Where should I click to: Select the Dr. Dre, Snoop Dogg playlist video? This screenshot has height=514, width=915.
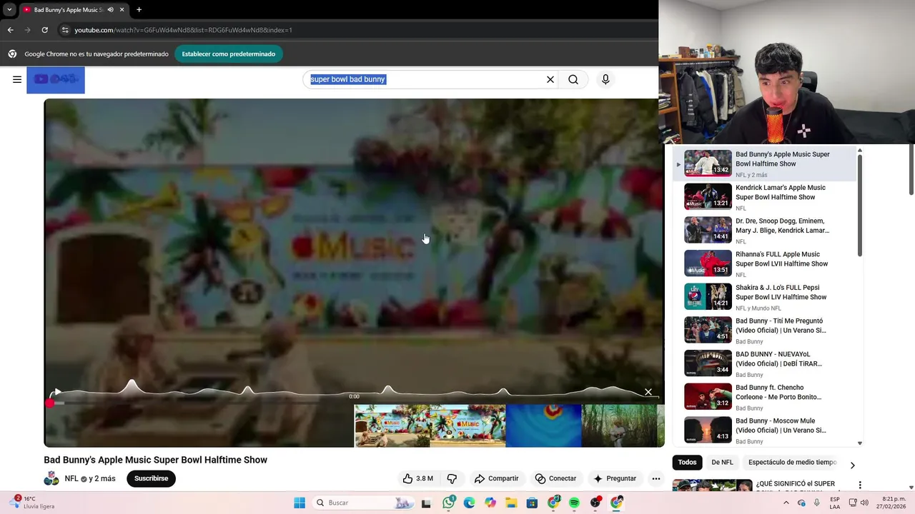coord(765,230)
